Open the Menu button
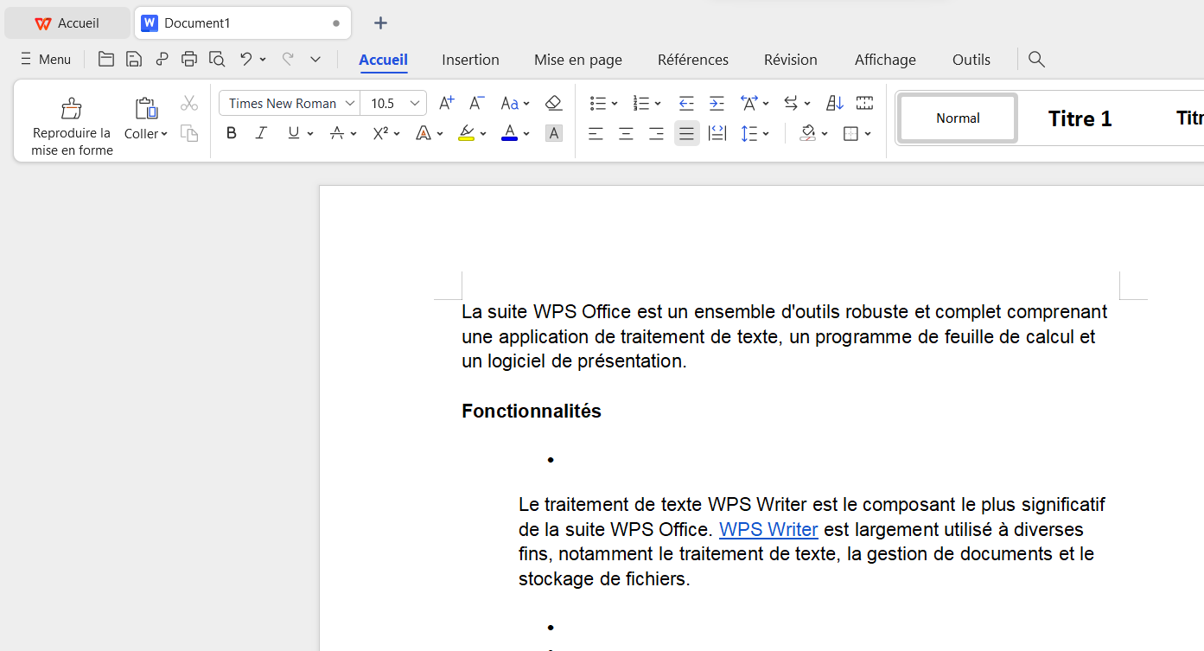 click(46, 60)
